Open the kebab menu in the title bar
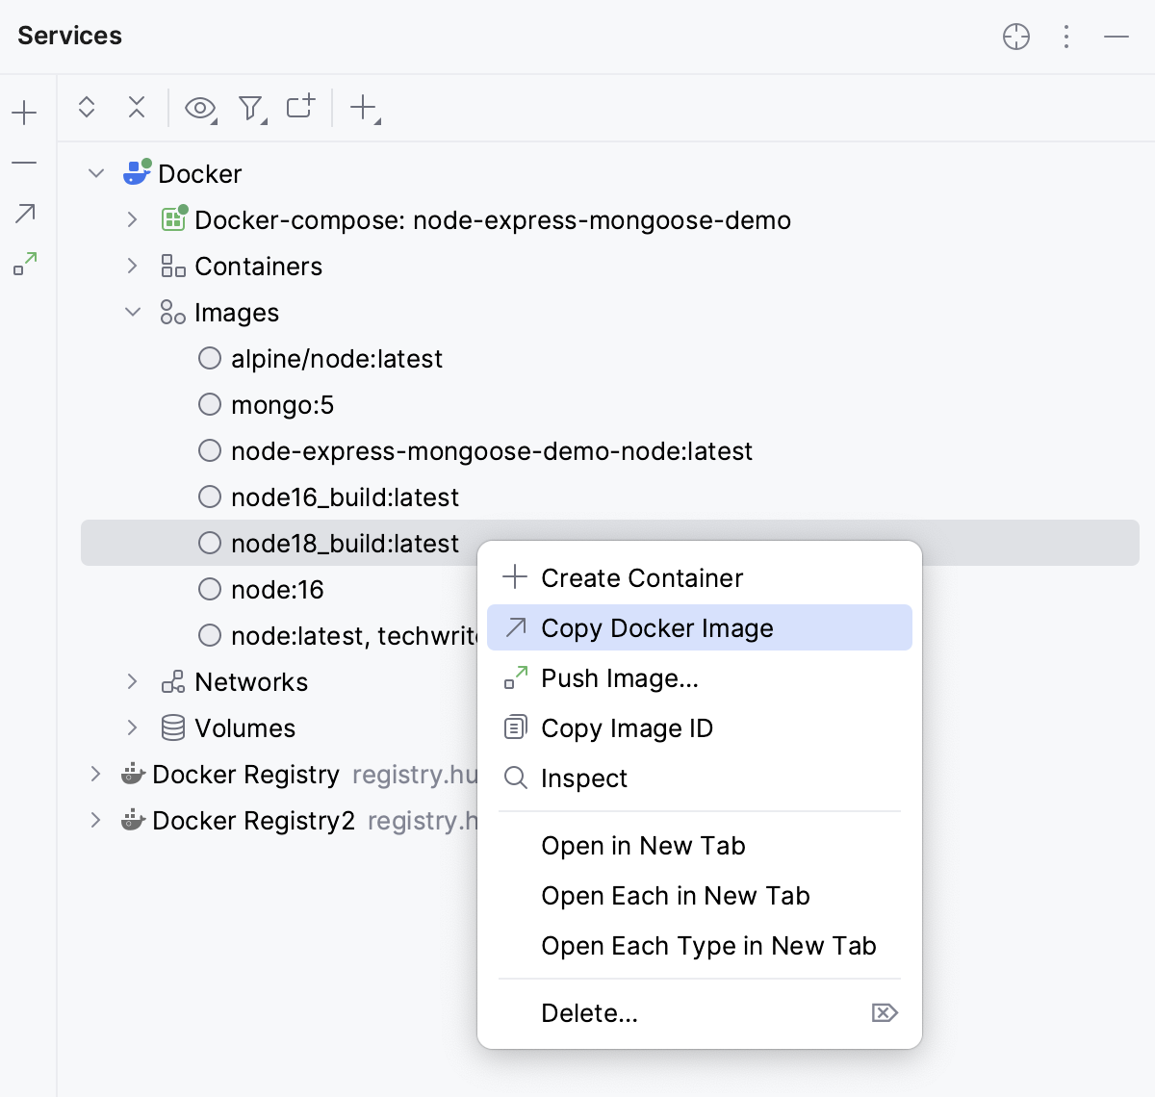This screenshot has height=1097, width=1155. tap(1065, 36)
